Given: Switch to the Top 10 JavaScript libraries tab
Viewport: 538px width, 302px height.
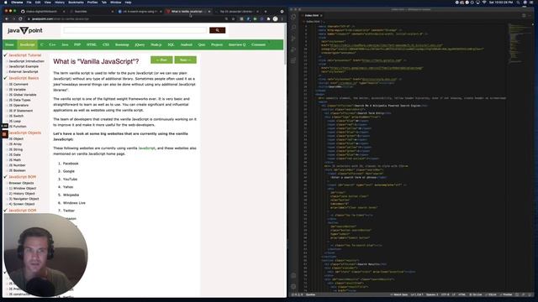Looking at the screenshot, I should coord(237,11).
